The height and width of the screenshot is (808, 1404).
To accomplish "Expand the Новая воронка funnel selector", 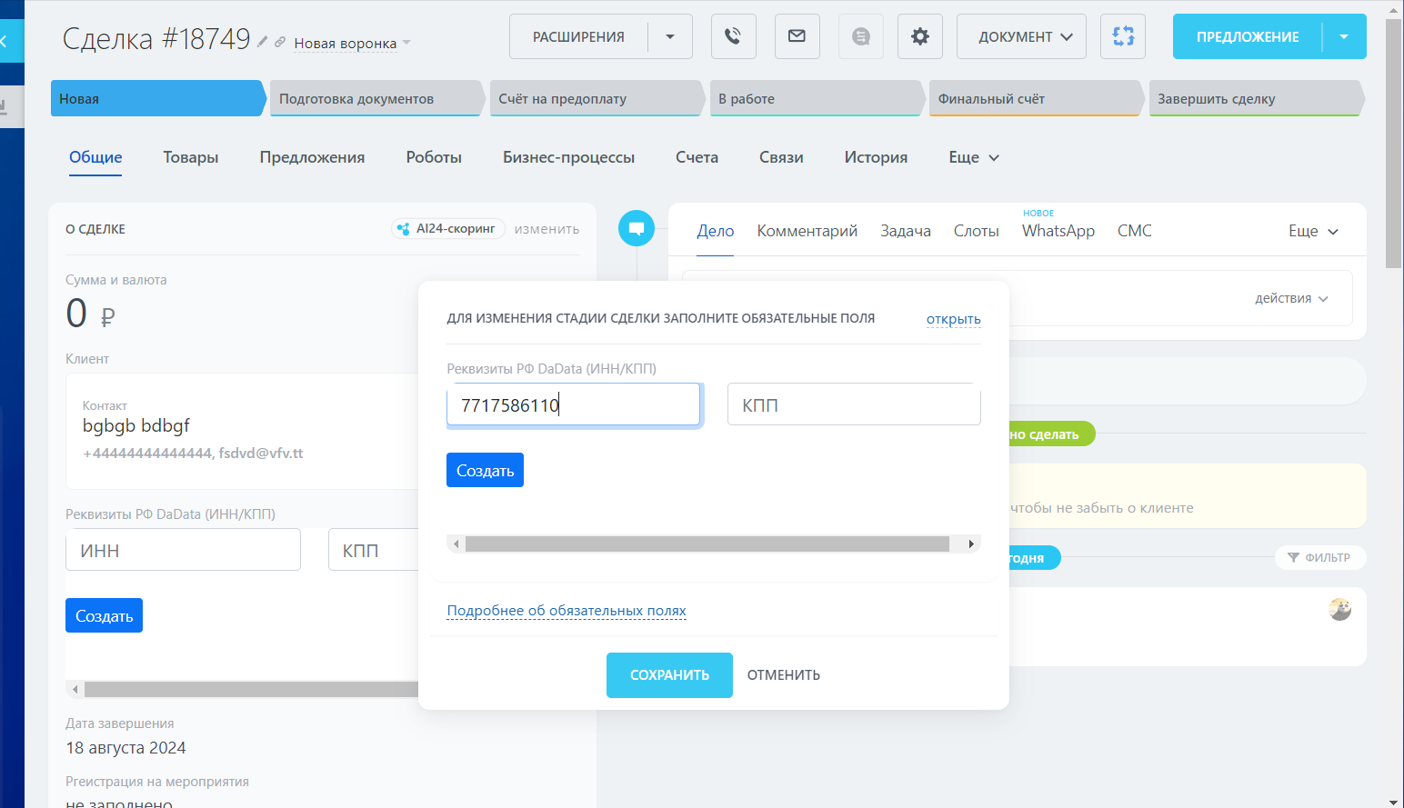I will (x=352, y=43).
